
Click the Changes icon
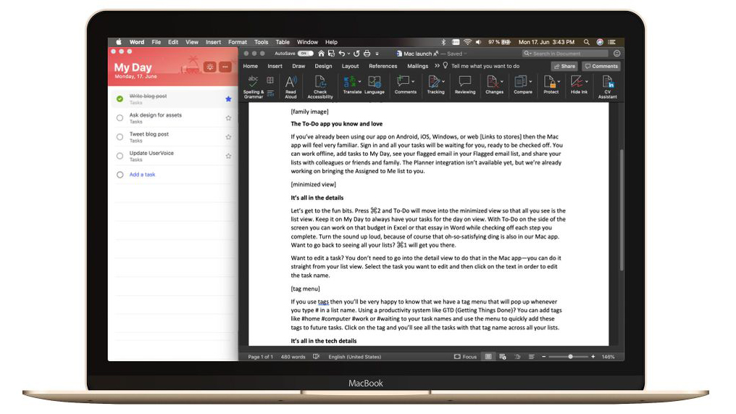(493, 82)
